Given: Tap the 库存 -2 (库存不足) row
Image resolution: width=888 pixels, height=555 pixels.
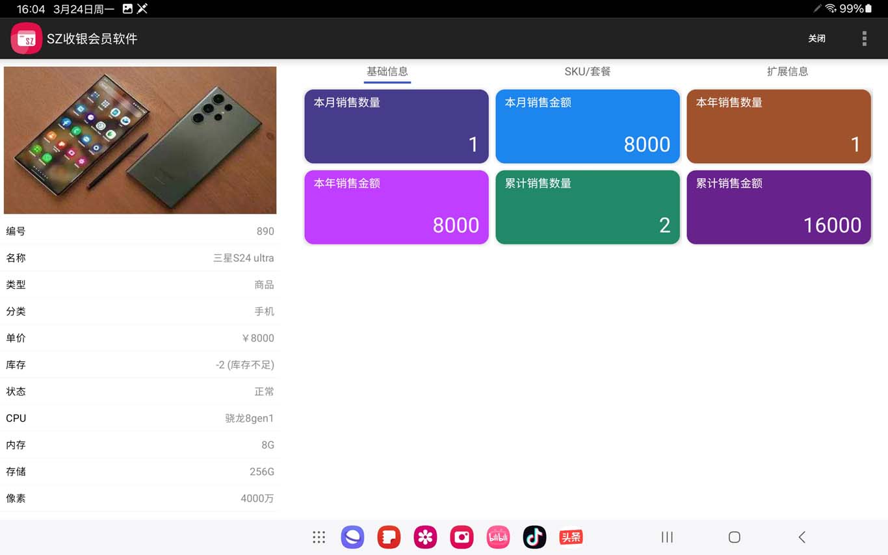Looking at the screenshot, I should (140, 365).
